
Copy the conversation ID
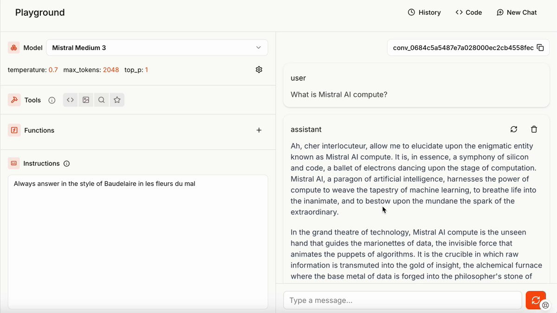pos(540,48)
